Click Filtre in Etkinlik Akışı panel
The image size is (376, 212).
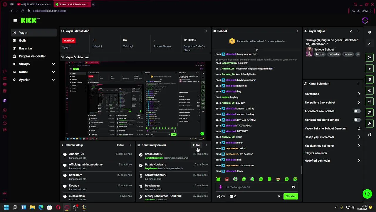coord(120,145)
